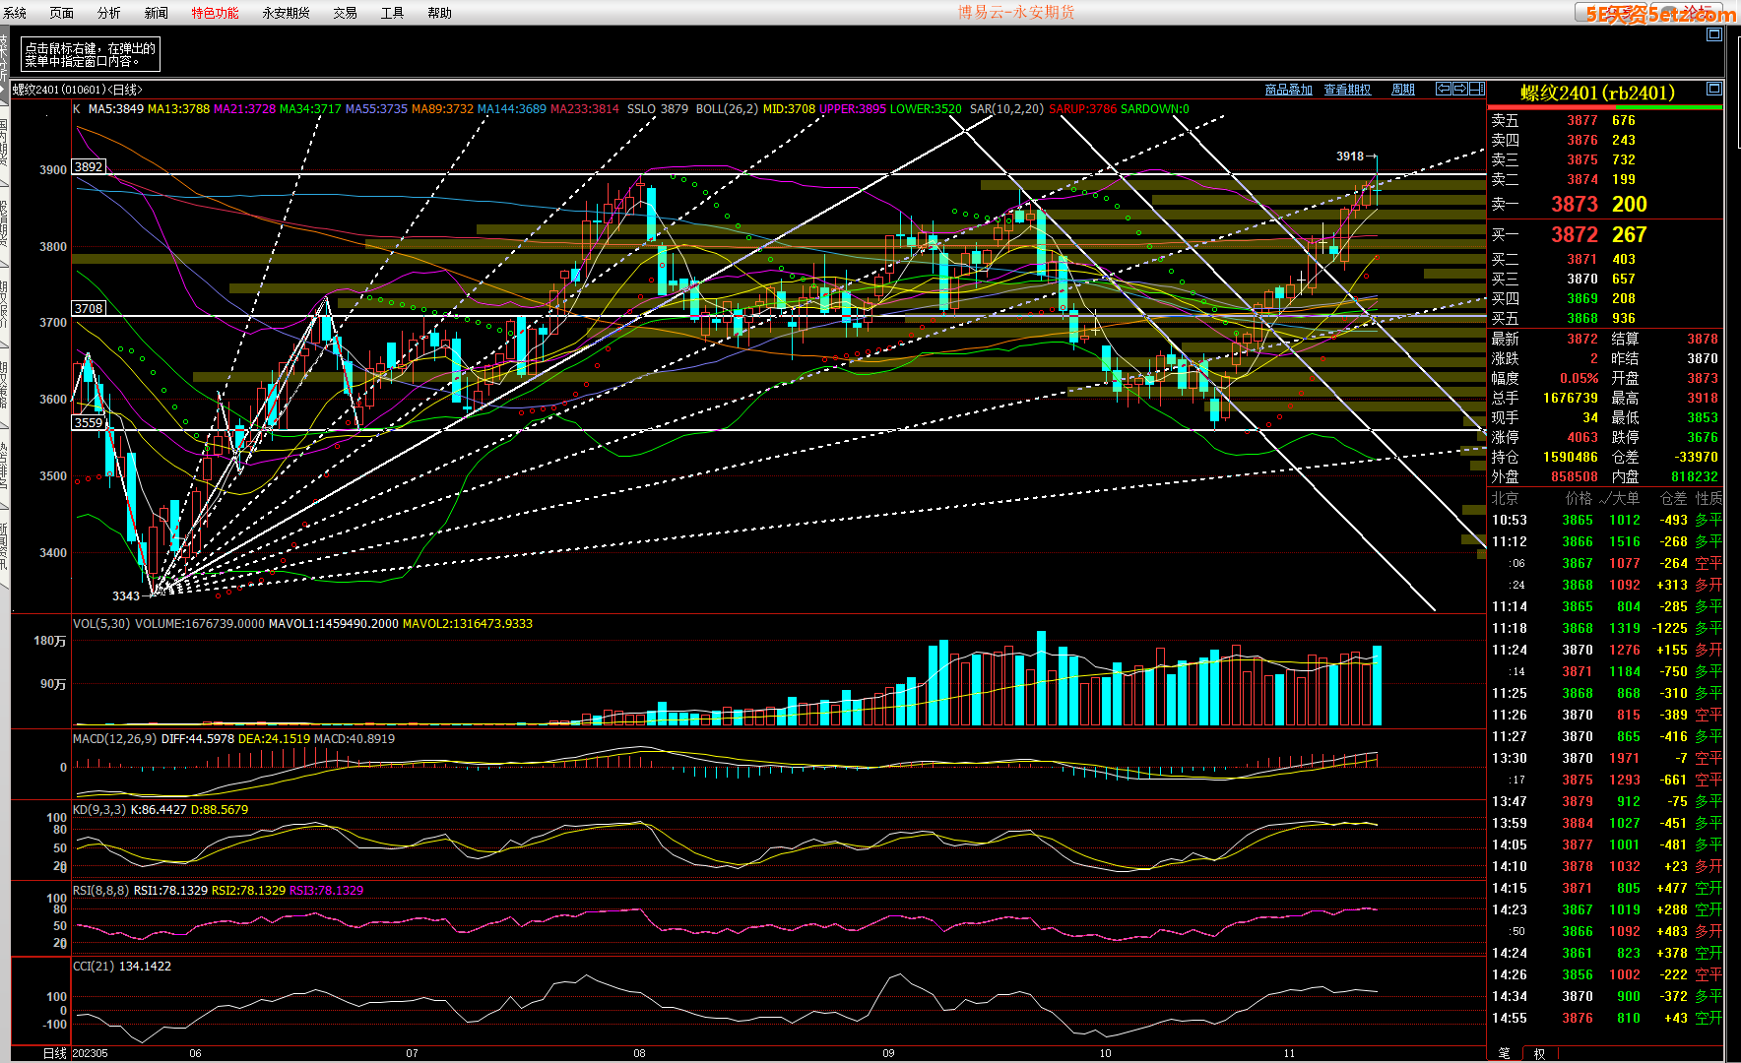
Task: Click the MACD(12,26,9) indicator label
Action: 114,739
